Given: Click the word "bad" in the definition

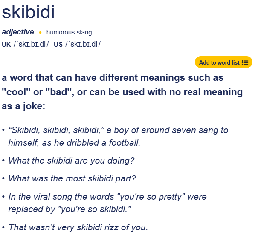Looking at the screenshot, I should [59, 92].
